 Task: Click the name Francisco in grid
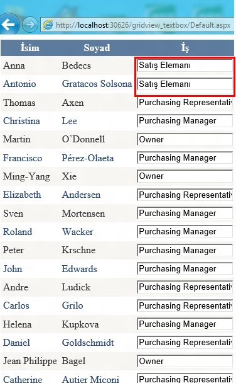23,158
